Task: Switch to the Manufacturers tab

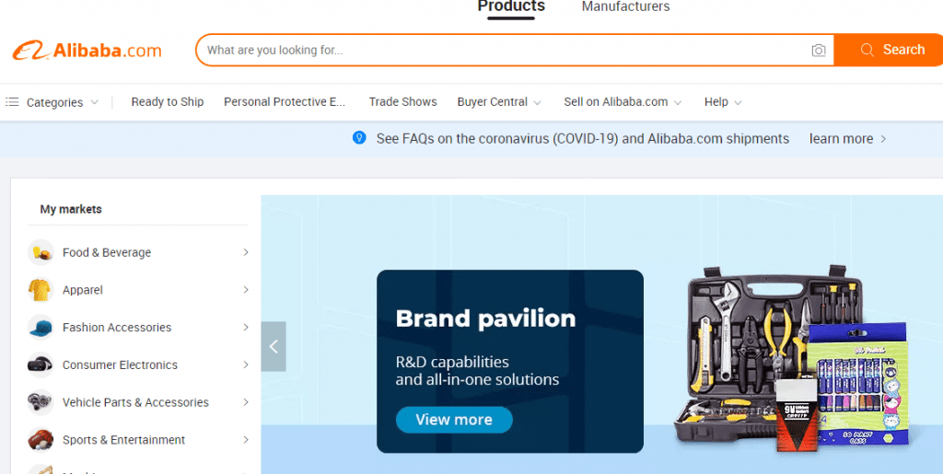Action: pyautogui.click(x=625, y=7)
